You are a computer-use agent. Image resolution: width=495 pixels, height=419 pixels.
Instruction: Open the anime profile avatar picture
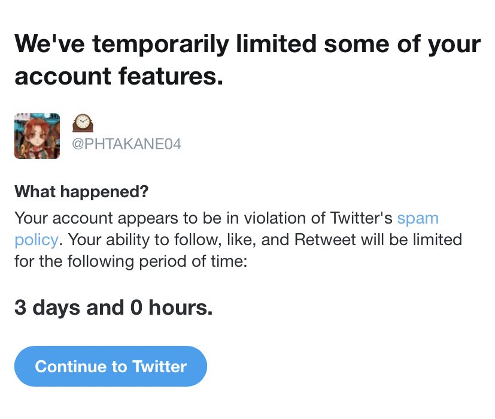37,136
